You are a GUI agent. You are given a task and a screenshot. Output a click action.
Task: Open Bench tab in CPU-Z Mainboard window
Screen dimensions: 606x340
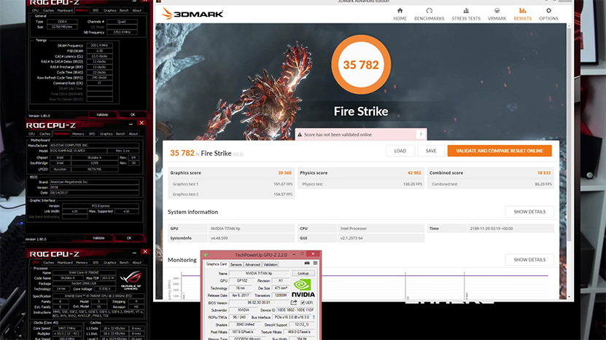pos(120,134)
